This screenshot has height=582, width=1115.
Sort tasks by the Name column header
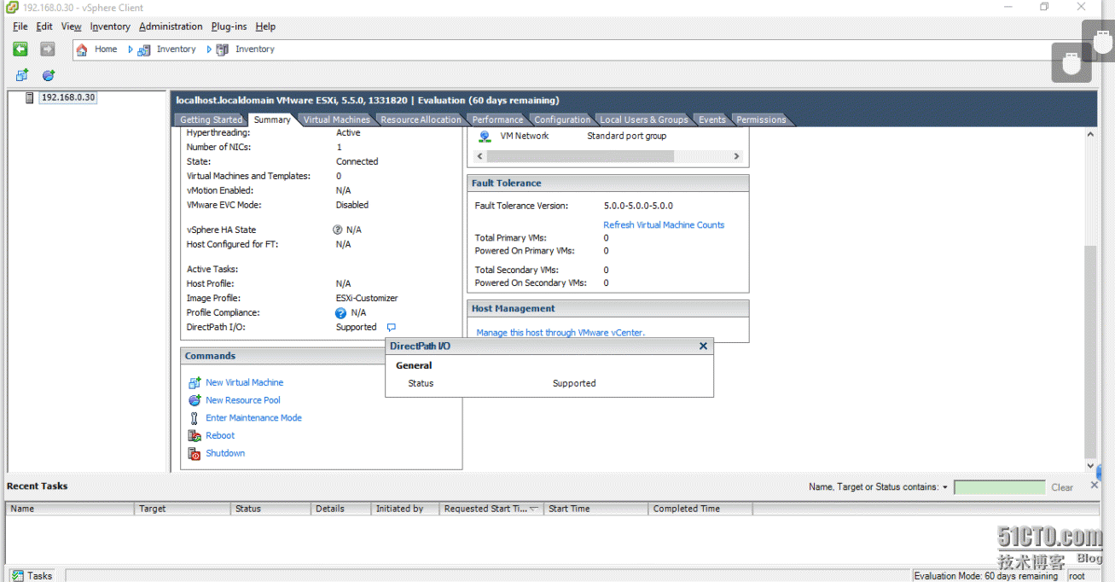coord(71,509)
